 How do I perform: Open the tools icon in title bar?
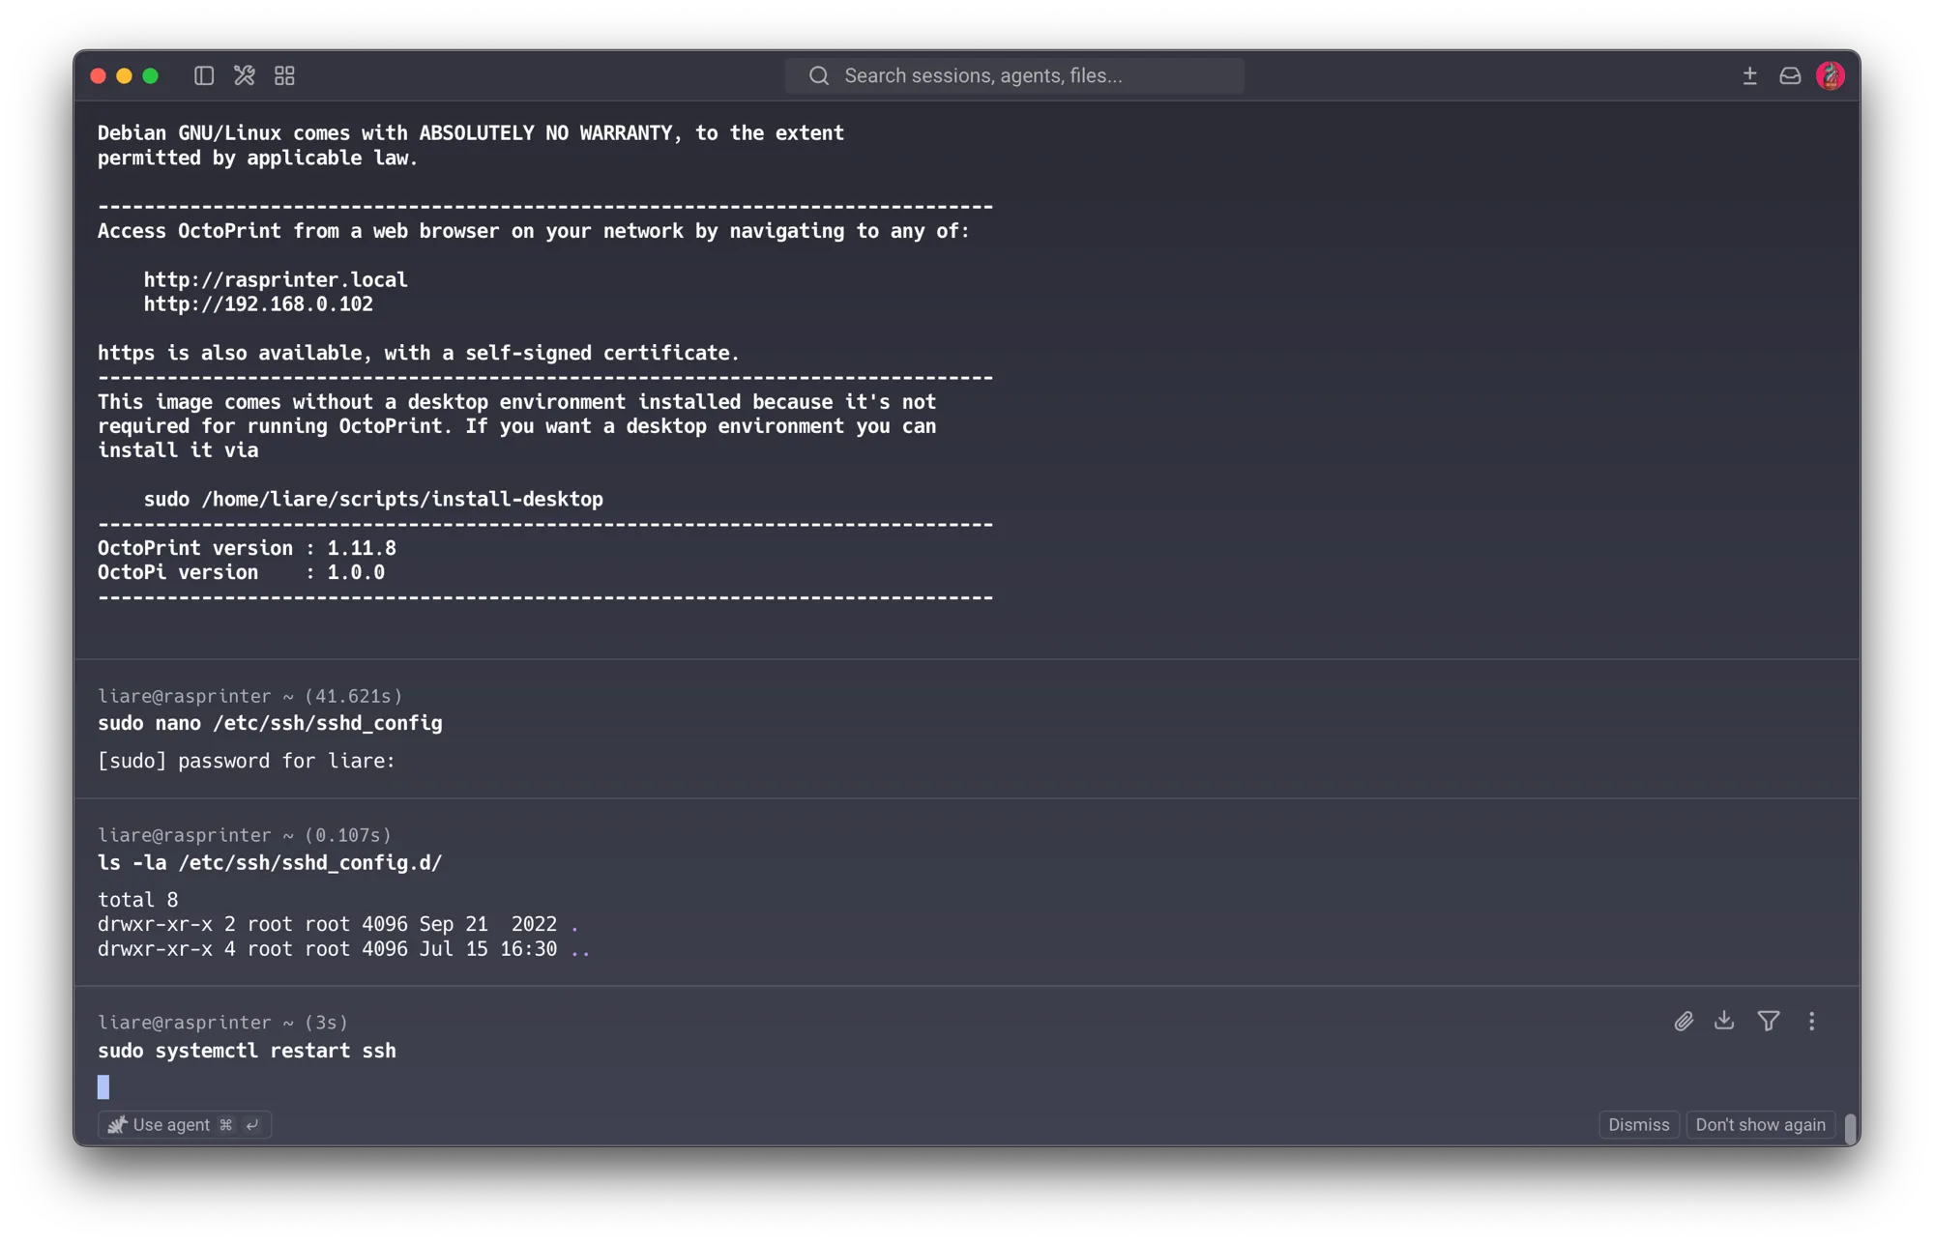(244, 75)
